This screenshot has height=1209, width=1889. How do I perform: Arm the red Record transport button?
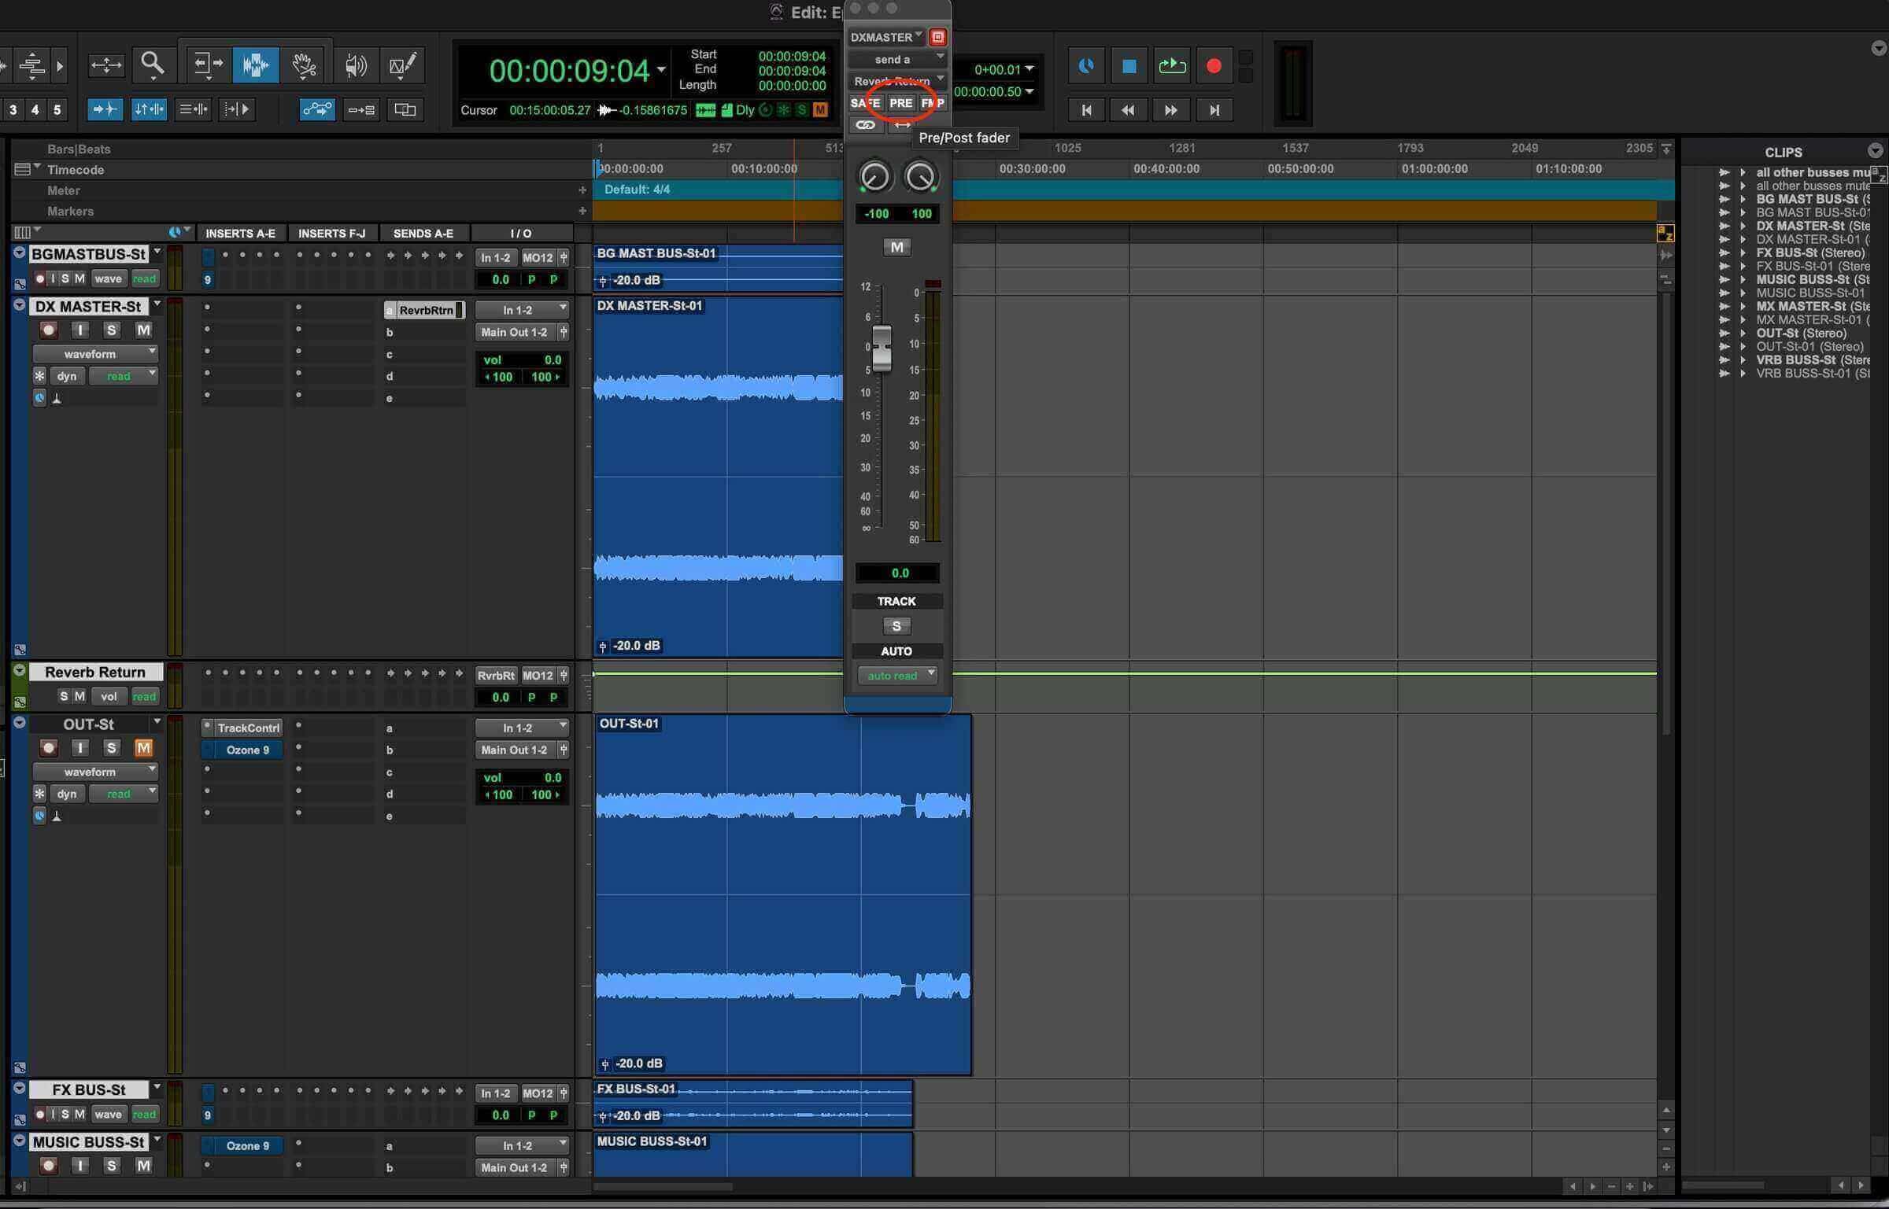tap(1214, 66)
